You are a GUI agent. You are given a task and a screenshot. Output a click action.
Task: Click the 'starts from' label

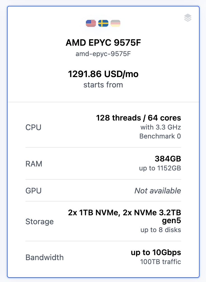coord(103,85)
